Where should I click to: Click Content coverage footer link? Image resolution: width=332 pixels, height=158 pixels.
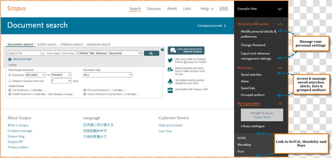20,131
